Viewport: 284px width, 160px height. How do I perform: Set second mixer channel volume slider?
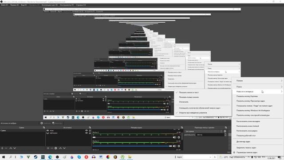(132, 146)
